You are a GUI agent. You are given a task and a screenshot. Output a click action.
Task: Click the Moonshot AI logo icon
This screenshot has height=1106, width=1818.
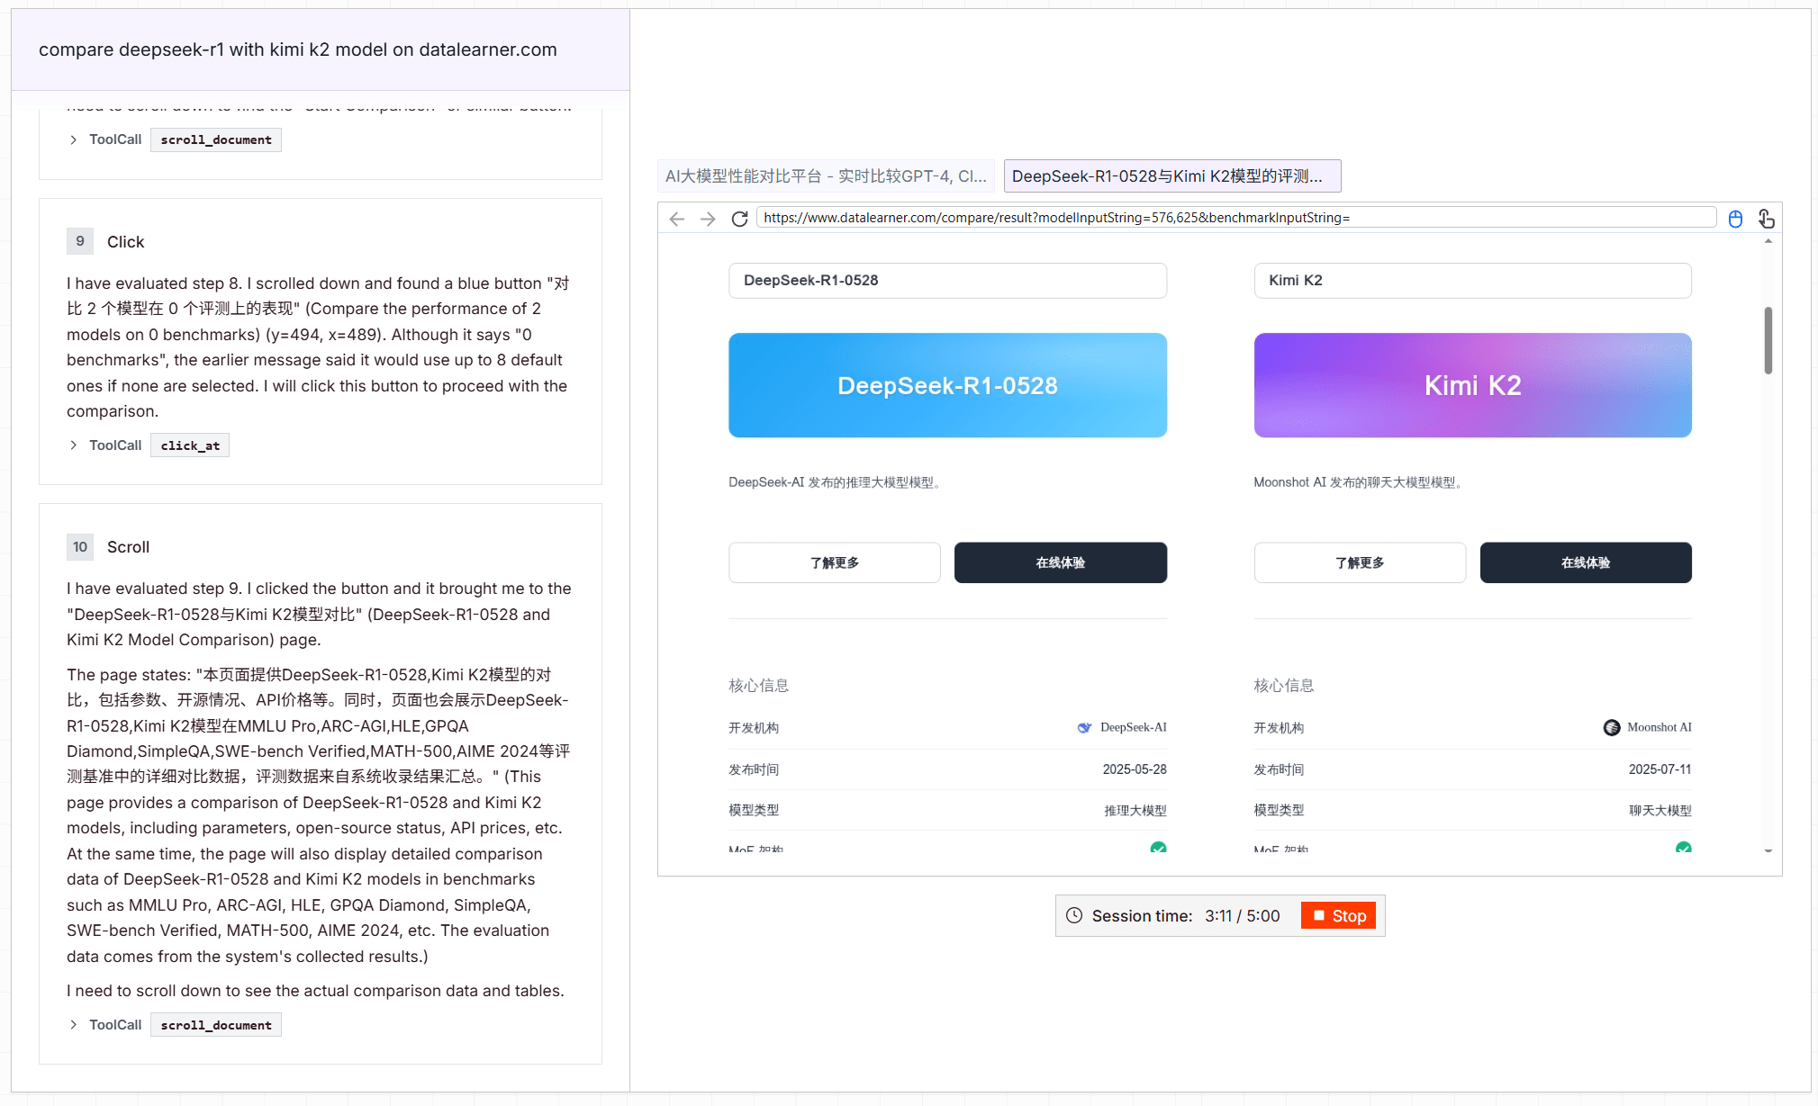click(1611, 727)
